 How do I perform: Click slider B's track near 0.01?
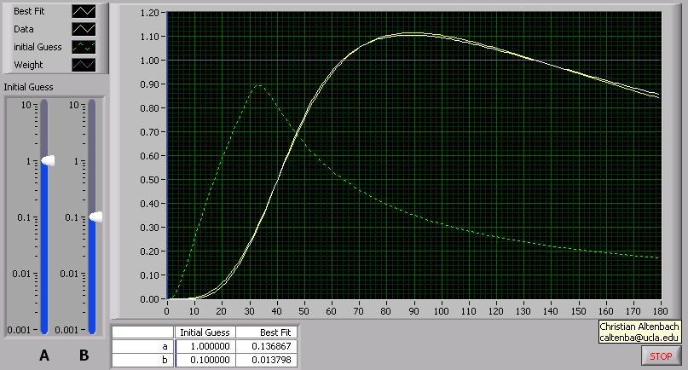coord(92,274)
